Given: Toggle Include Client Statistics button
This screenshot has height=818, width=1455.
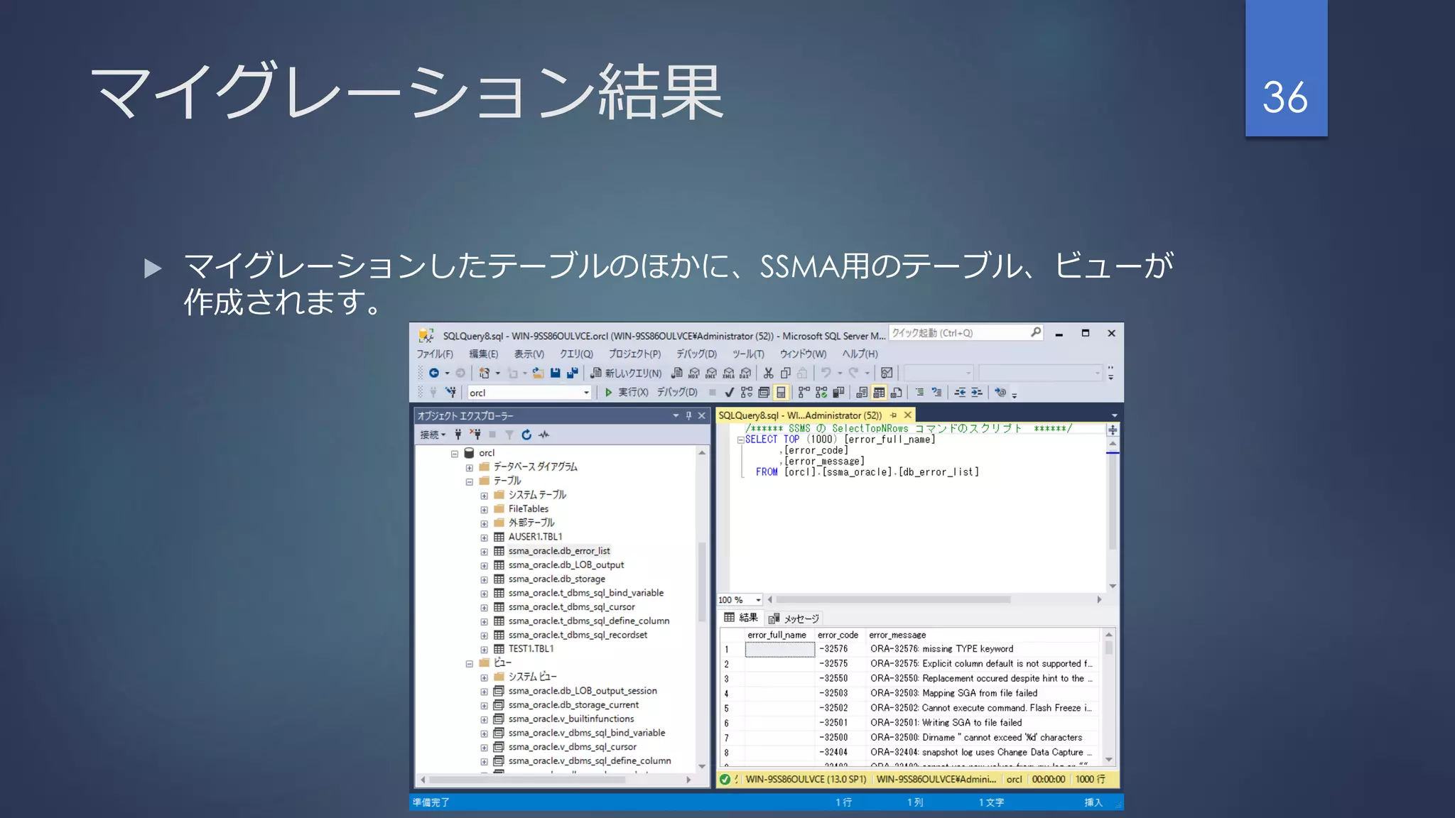Looking at the screenshot, I should 838,392.
